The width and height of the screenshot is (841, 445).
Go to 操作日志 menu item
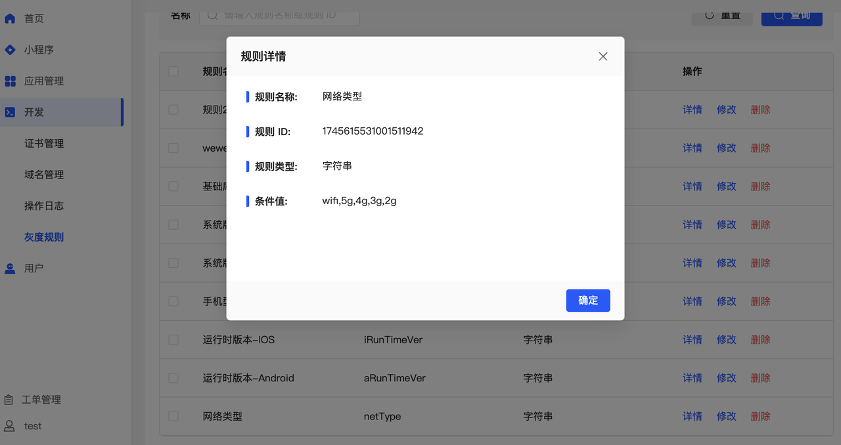click(x=44, y=206)
